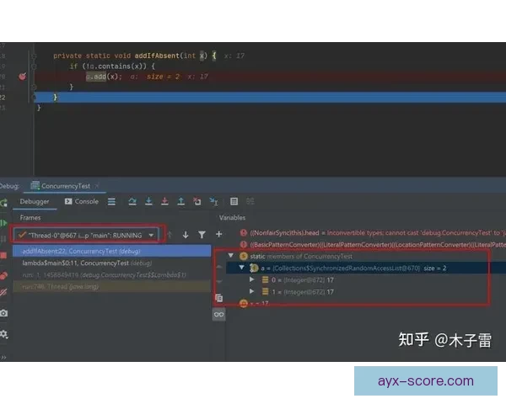The width and height of the screenshot is (506, 404).
Task: Move the watch up in Variables
Action: click(x=218, y=267)
